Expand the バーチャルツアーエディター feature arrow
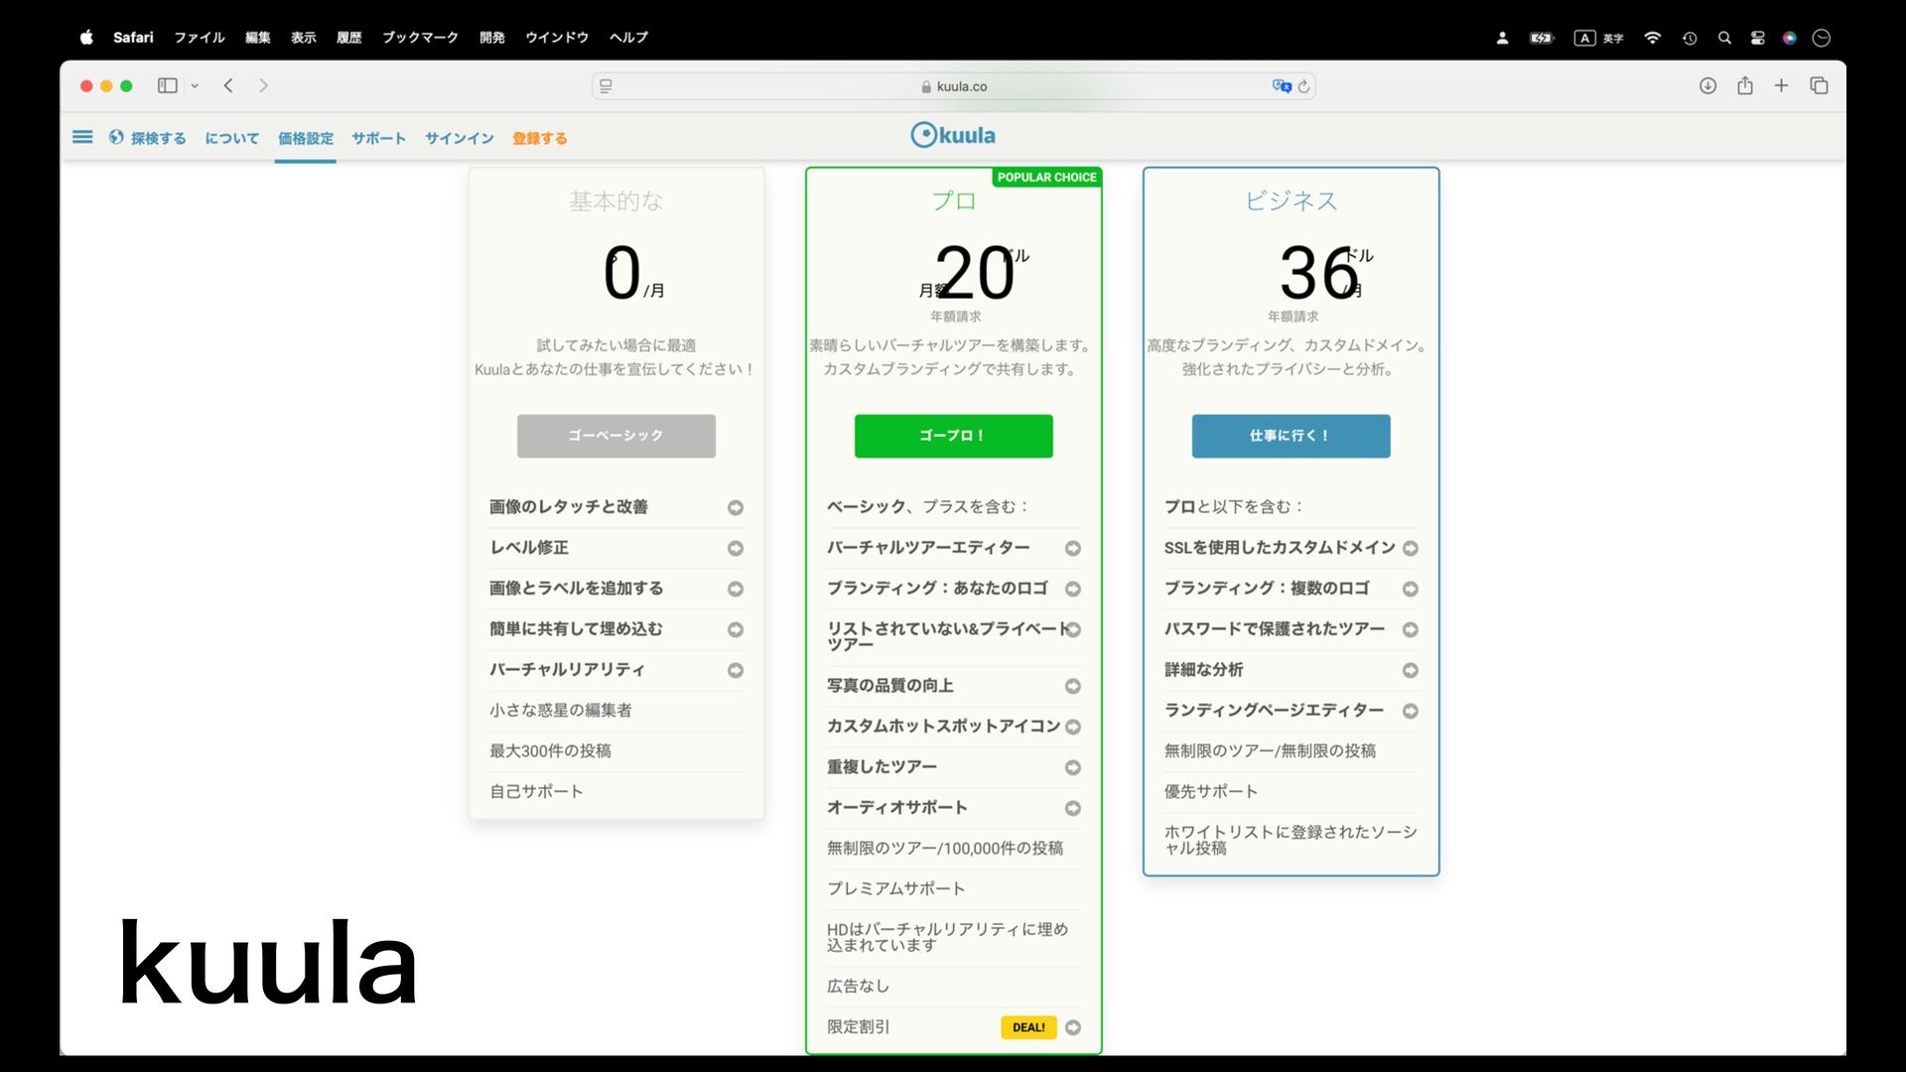 pos(1073,548)
